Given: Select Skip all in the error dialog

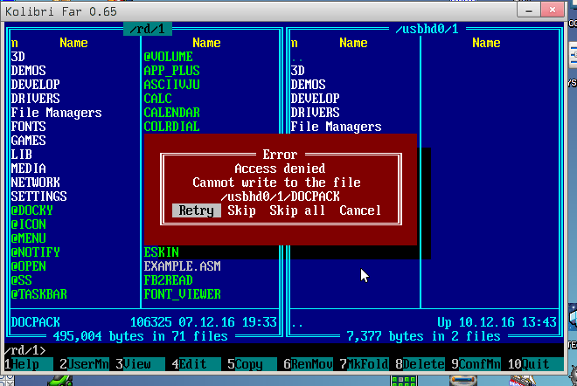Looking at the screenshot, I should tap(297, 210).
